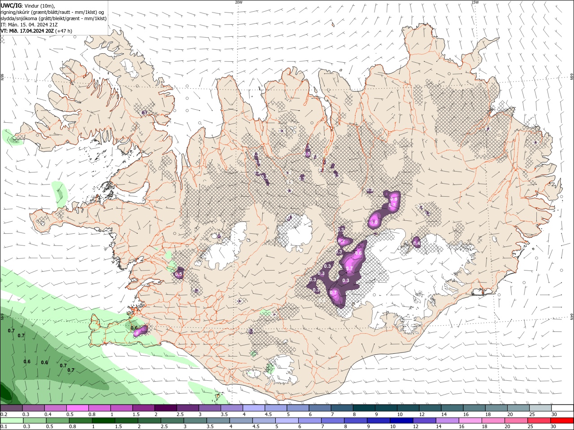The width and height of the screenshot is (574, 430).
Task: Click the 0.2 label under the snow legend
Action: coord(3,414)
